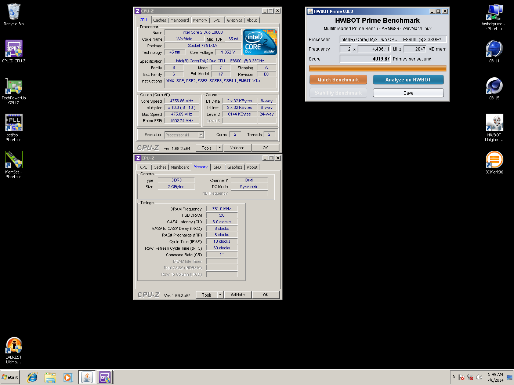The image size is (514, 385).
Task: Click the DRAM Frequency value 761.0 MHz
Action: [x=222, y=209]
